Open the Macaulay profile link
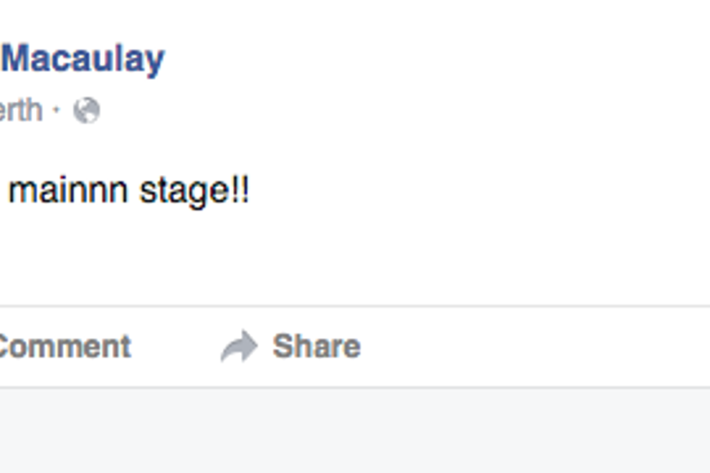 pos(83,59)
